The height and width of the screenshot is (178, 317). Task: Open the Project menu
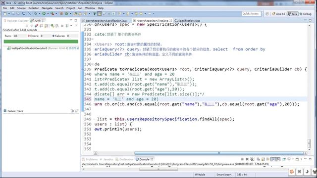(70, 8)
